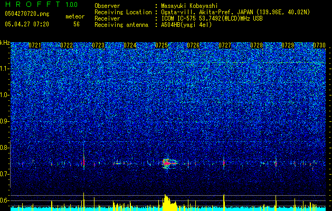The height and width of the screenshot is (211, 332).
Task: Click the 0728 time marker
Action: [257, 45]
